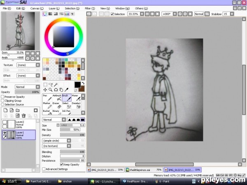Select the Brush tool
The image size is (247, 185).
coord(66,98)
